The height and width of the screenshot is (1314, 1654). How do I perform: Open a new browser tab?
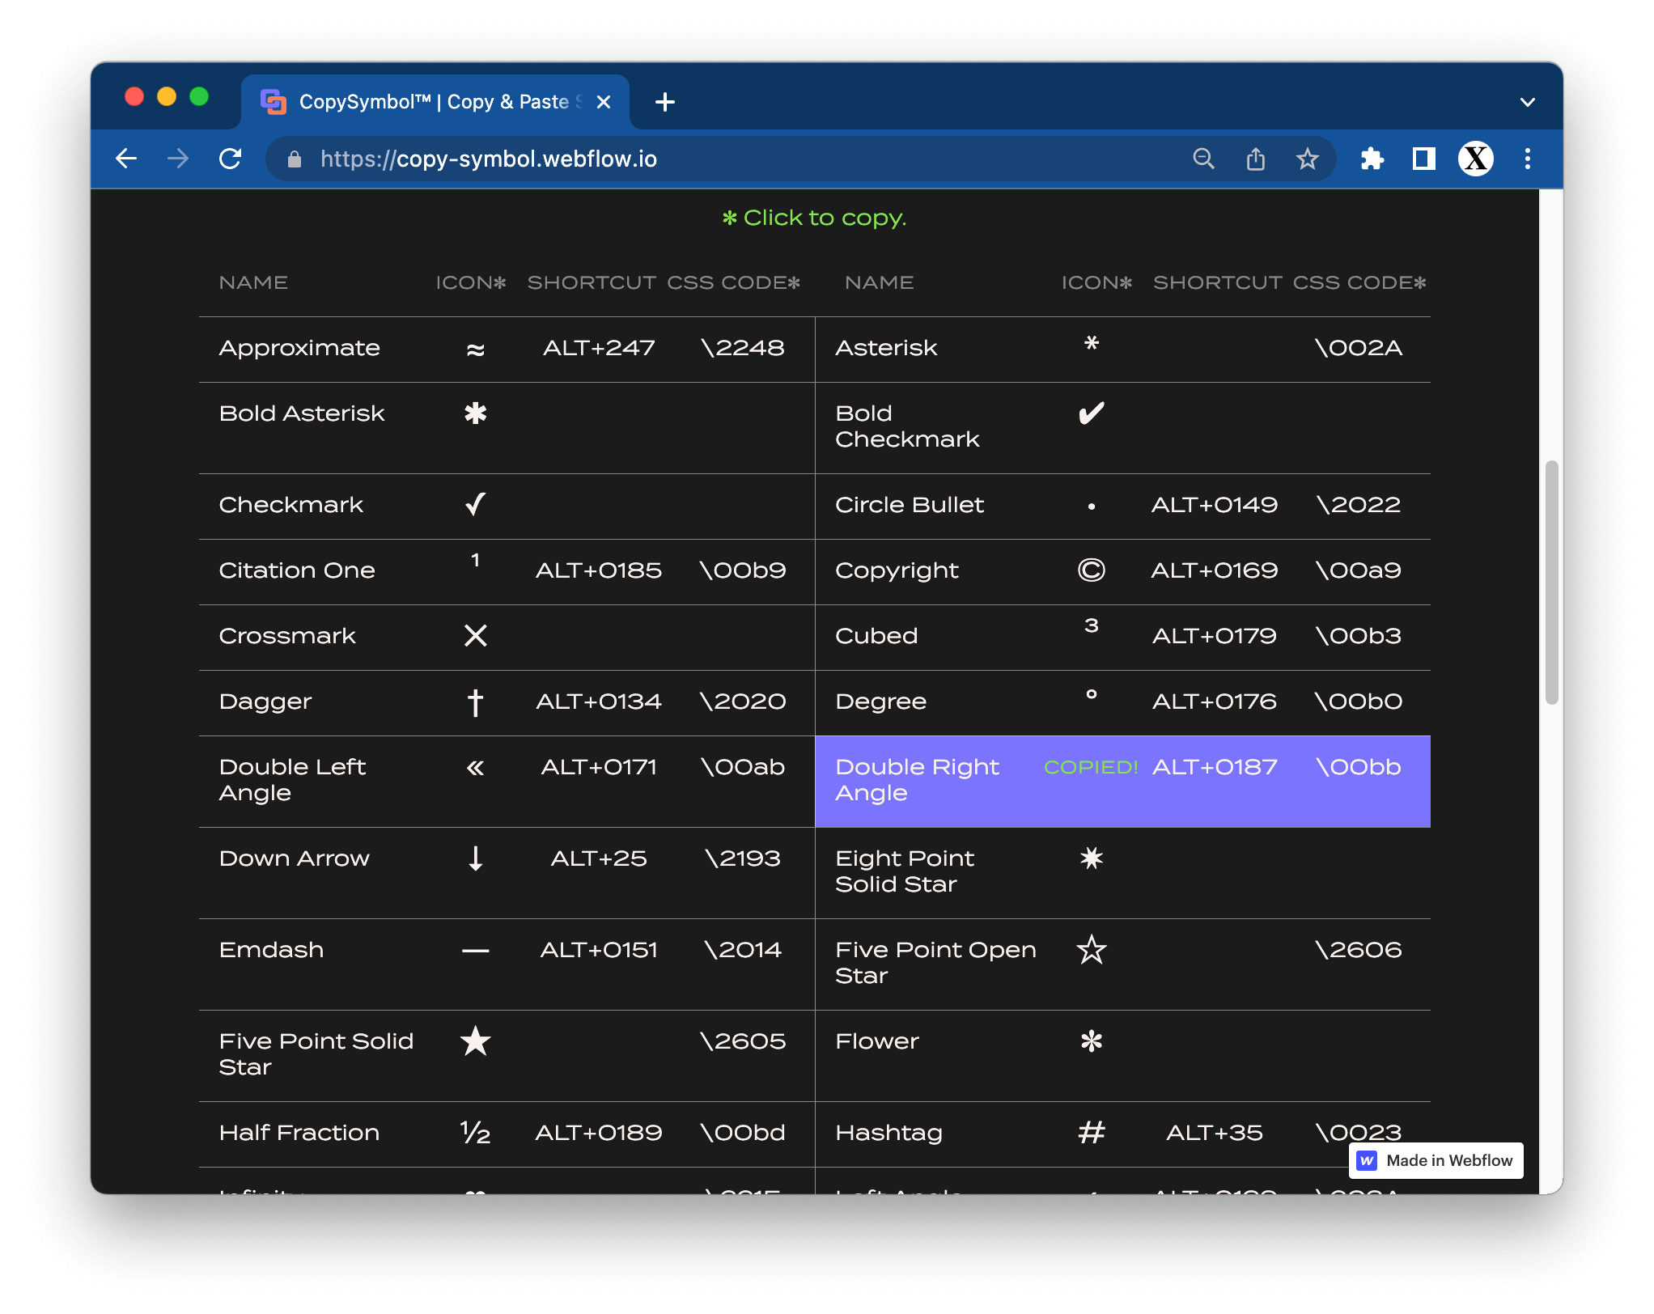(x=664, y=102)
